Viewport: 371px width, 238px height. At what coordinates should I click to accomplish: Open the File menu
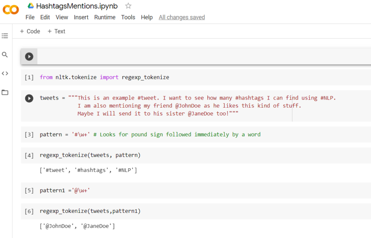30,17
